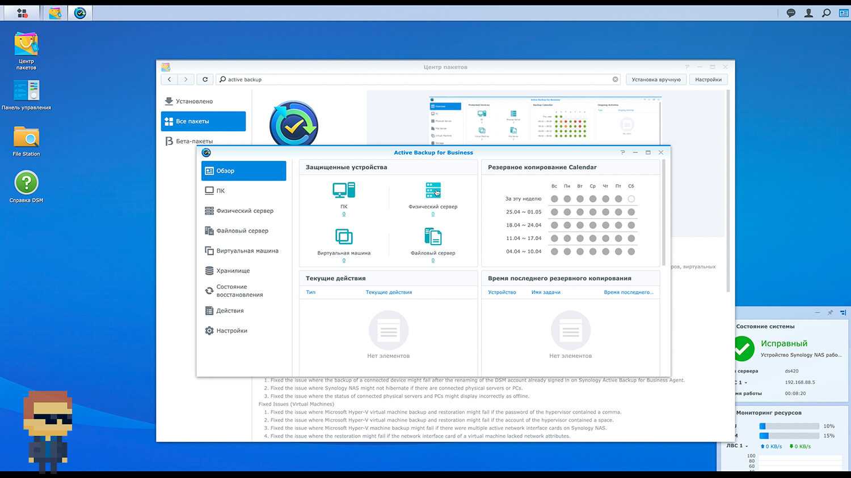This screenshot has width=851, height=478.
Task: Click the Файловый сервер icon in overview
Action: (x=433, y=237)
